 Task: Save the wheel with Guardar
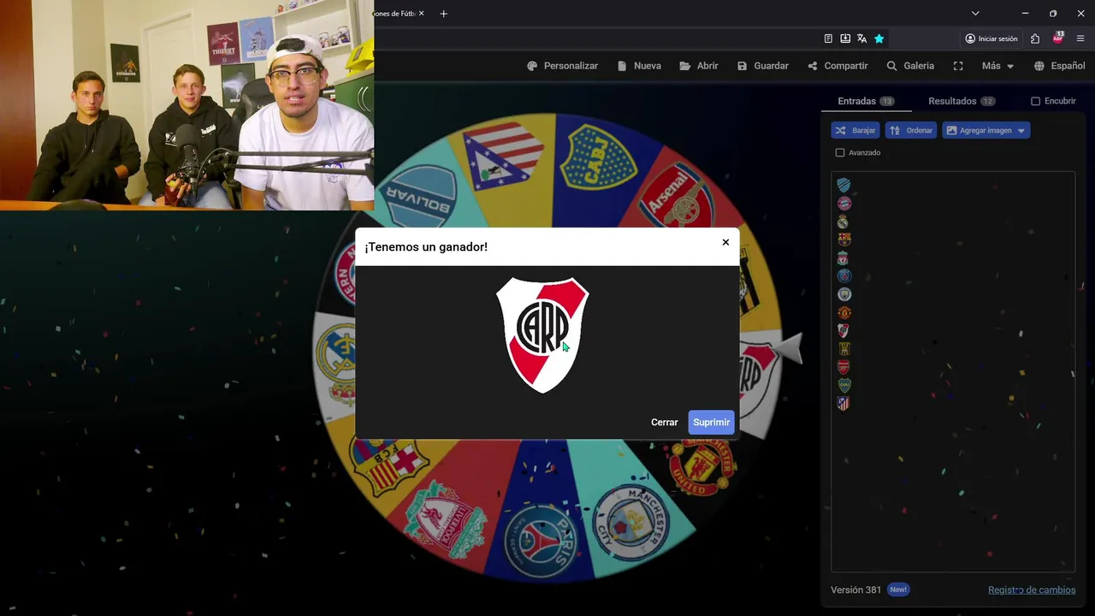[763, 66]
